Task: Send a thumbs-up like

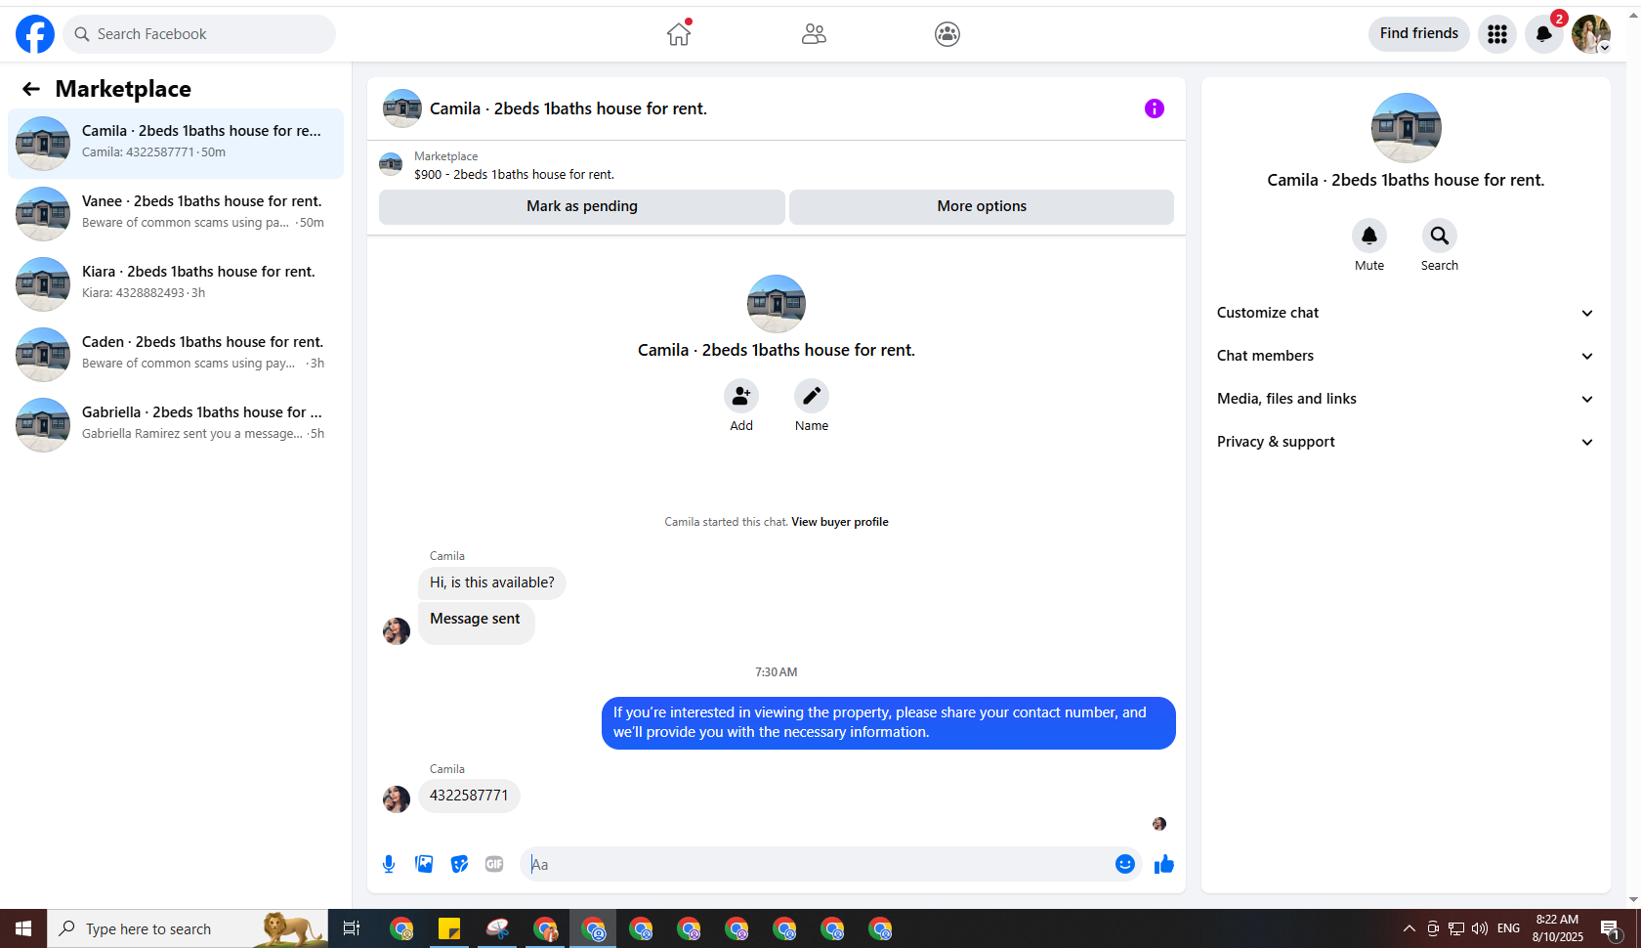Action: (1164, 864)
